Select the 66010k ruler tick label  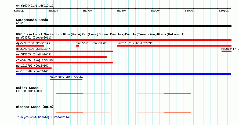[224, 11]
